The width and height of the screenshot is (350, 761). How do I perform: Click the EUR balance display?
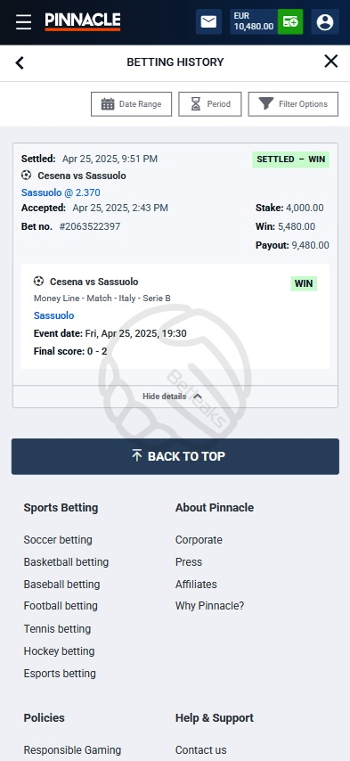pyautogui.click(x=254, y=22)
